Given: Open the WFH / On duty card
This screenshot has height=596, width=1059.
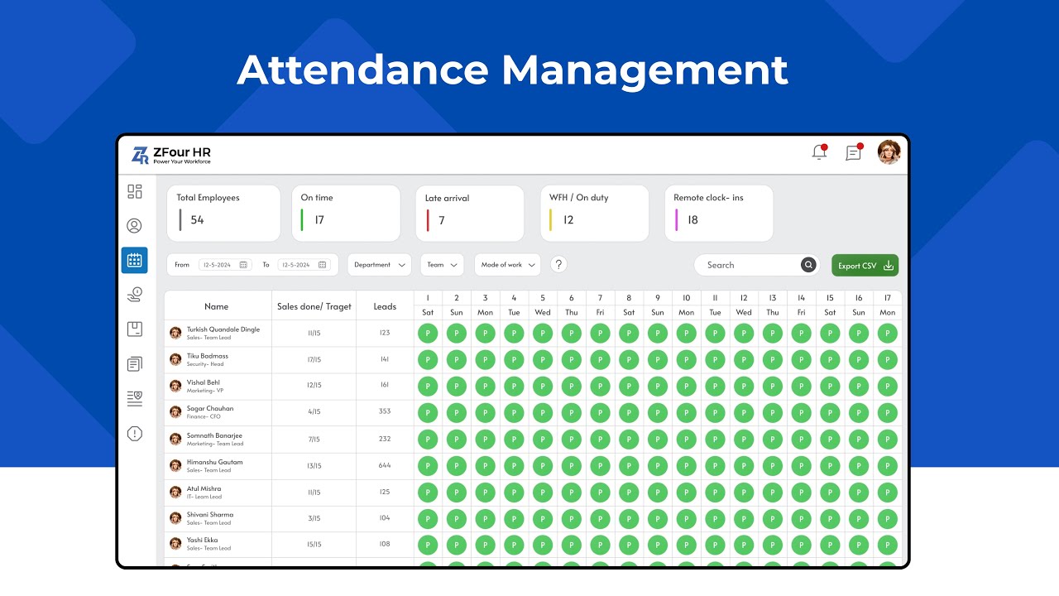Looking at the screenshot, I should point(594,214).
